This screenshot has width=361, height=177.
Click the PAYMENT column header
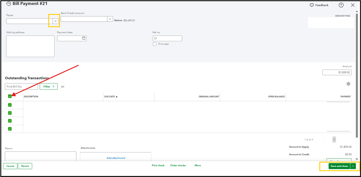tap(345, 97)
